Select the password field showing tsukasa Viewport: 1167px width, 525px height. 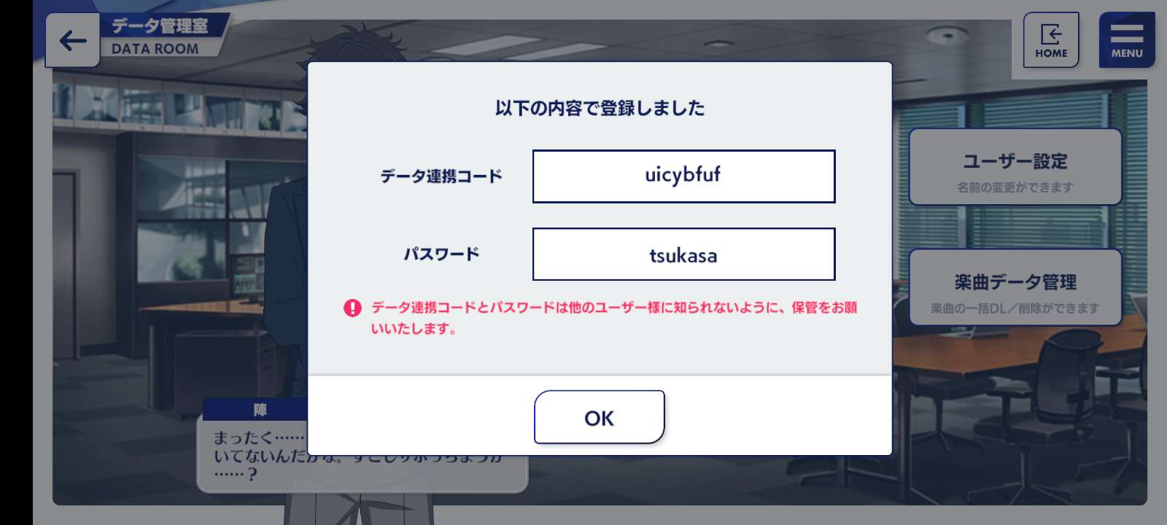coord(683,254)
